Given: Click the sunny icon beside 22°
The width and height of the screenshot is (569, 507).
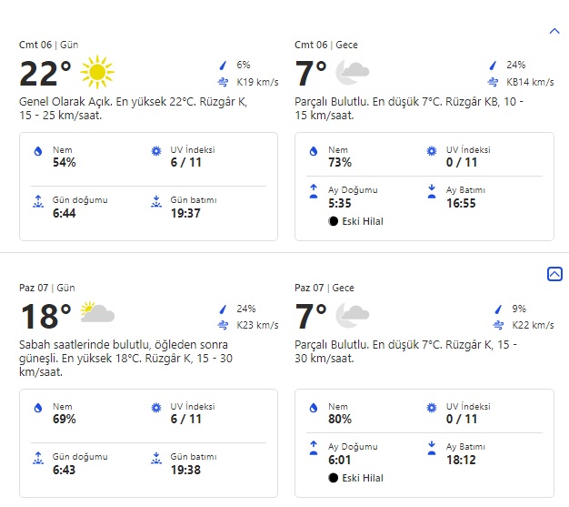Looking at the screenshot, I should coord(97,71).
